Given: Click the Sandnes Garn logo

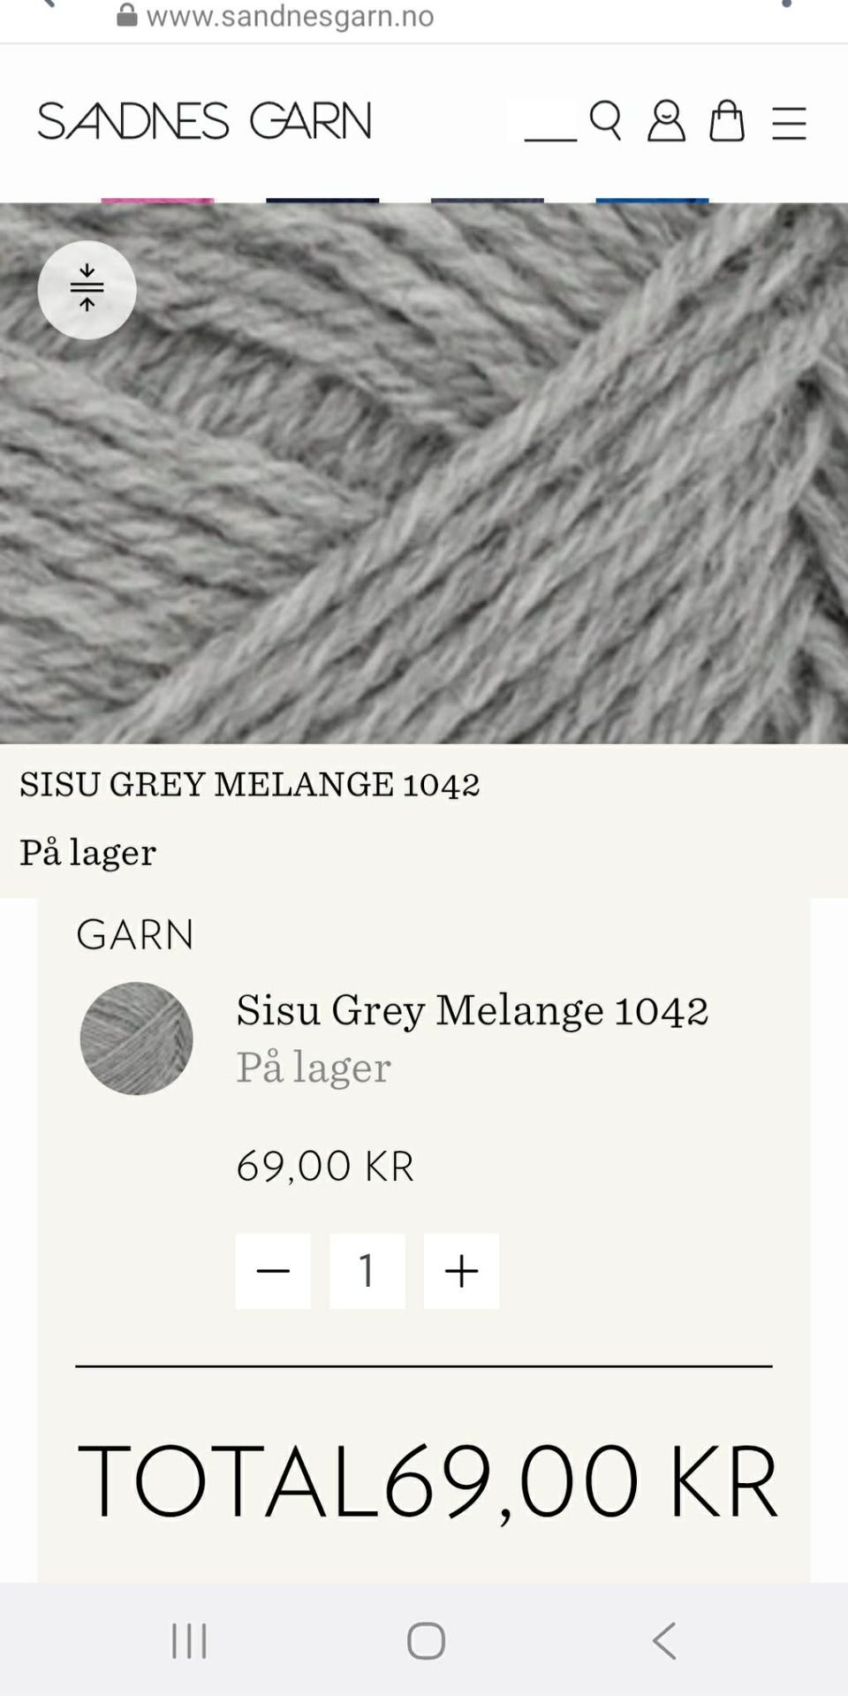Looking at the screenshot, I should point(204,121).
